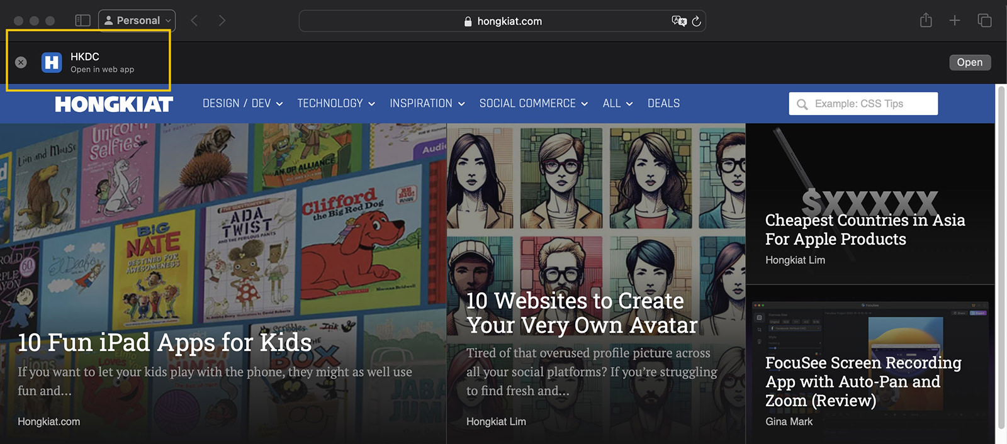Expand the Inspiration menu
The image size is (1007, 444).
click(427, 103)
